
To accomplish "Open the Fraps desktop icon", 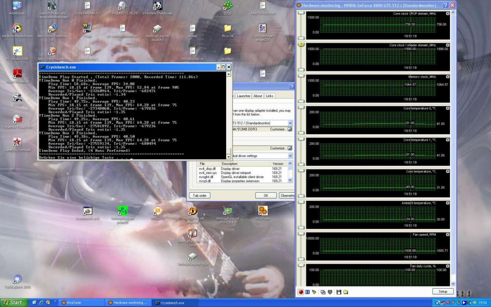I will [87, 31].
